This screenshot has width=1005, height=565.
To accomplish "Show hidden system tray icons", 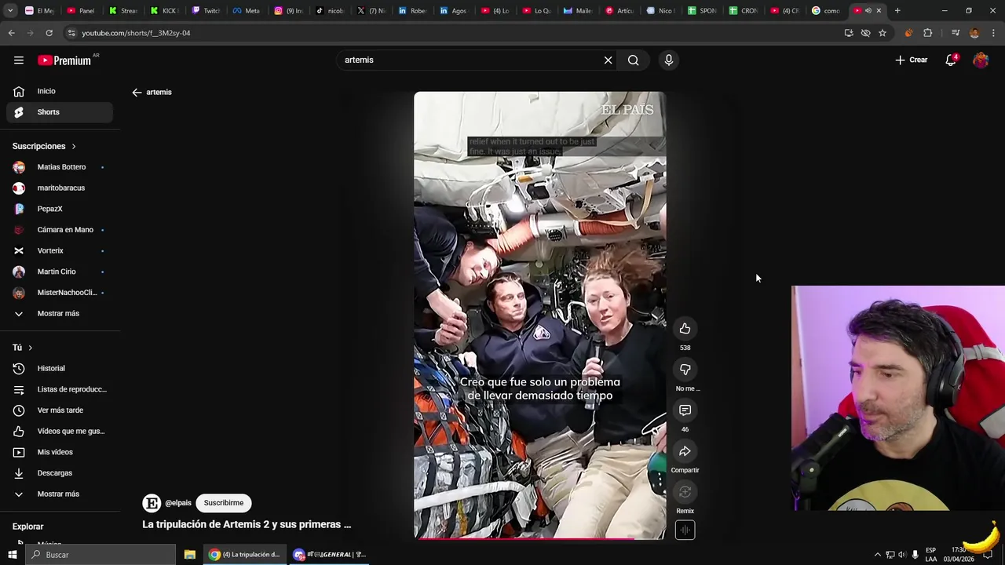I will pos(878,555).
